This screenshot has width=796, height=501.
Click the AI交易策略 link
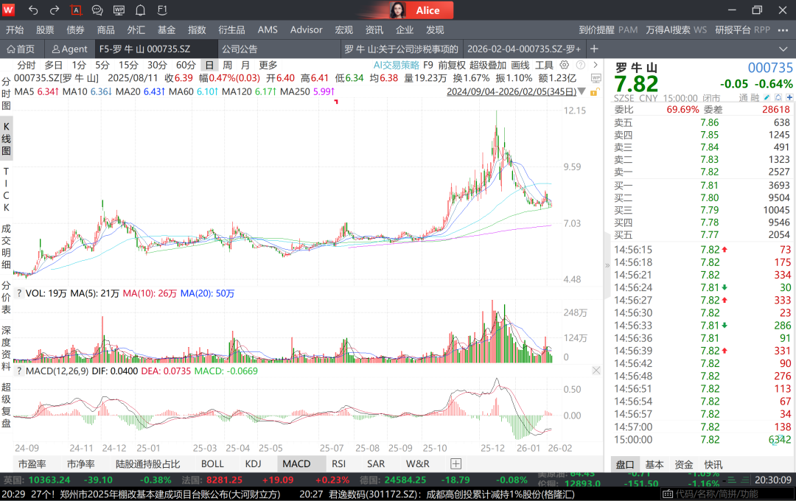tap(396, 65)
